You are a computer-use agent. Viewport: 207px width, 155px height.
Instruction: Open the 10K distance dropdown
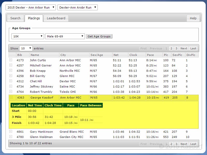pos(28,36)
